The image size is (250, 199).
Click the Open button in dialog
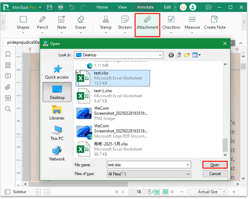(x=215, y=165)
